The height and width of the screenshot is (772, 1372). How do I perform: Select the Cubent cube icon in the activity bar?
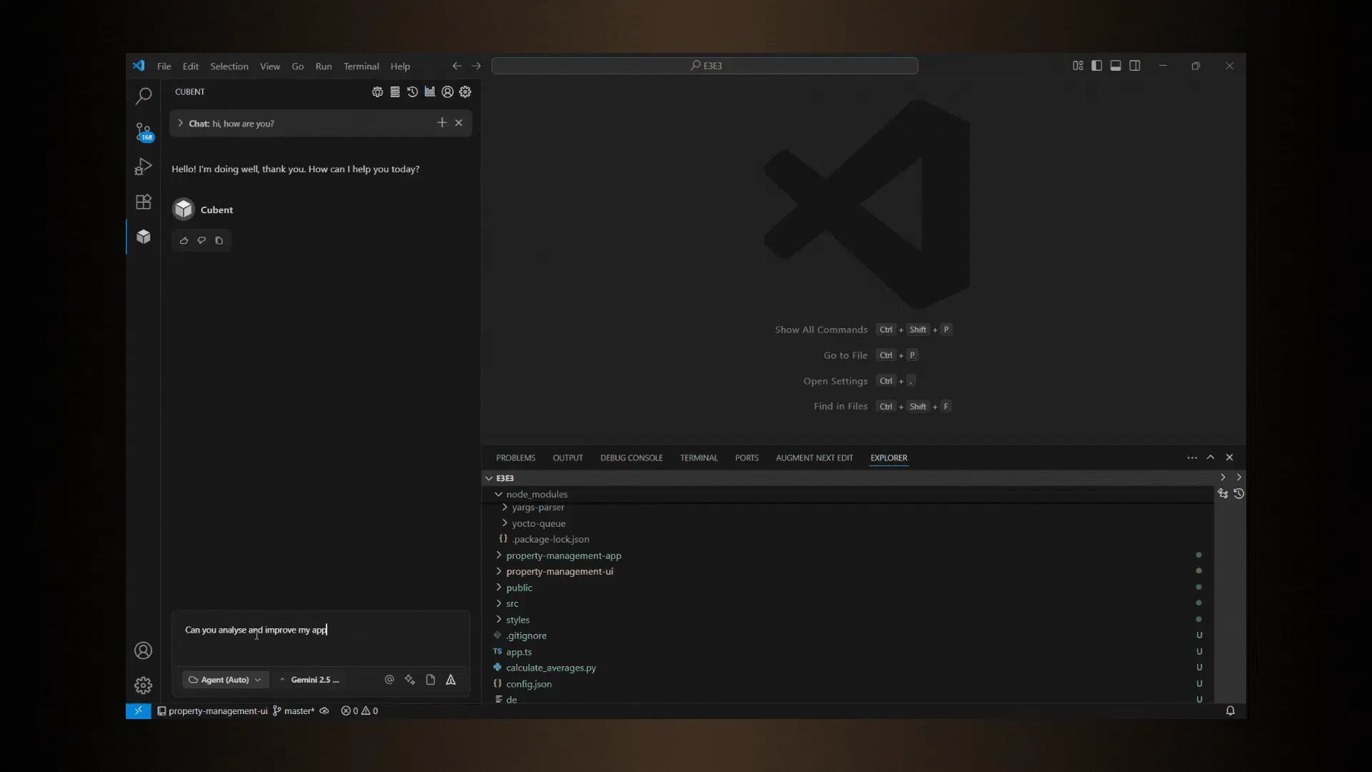click(x=144, y=237)
